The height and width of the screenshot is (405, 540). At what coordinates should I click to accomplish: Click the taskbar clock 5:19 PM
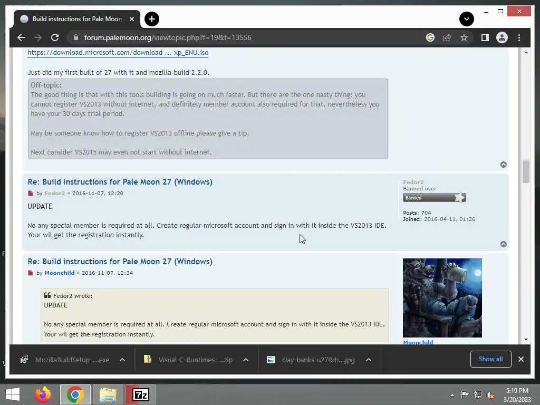[x=517, y=395]
